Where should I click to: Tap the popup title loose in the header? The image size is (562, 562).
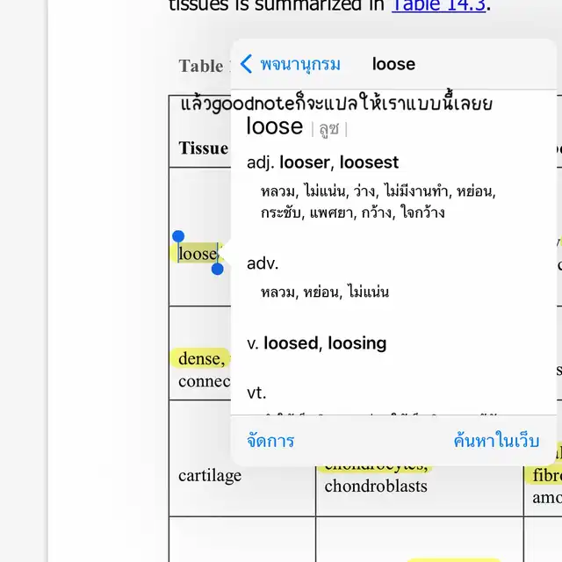pos(393,64)
